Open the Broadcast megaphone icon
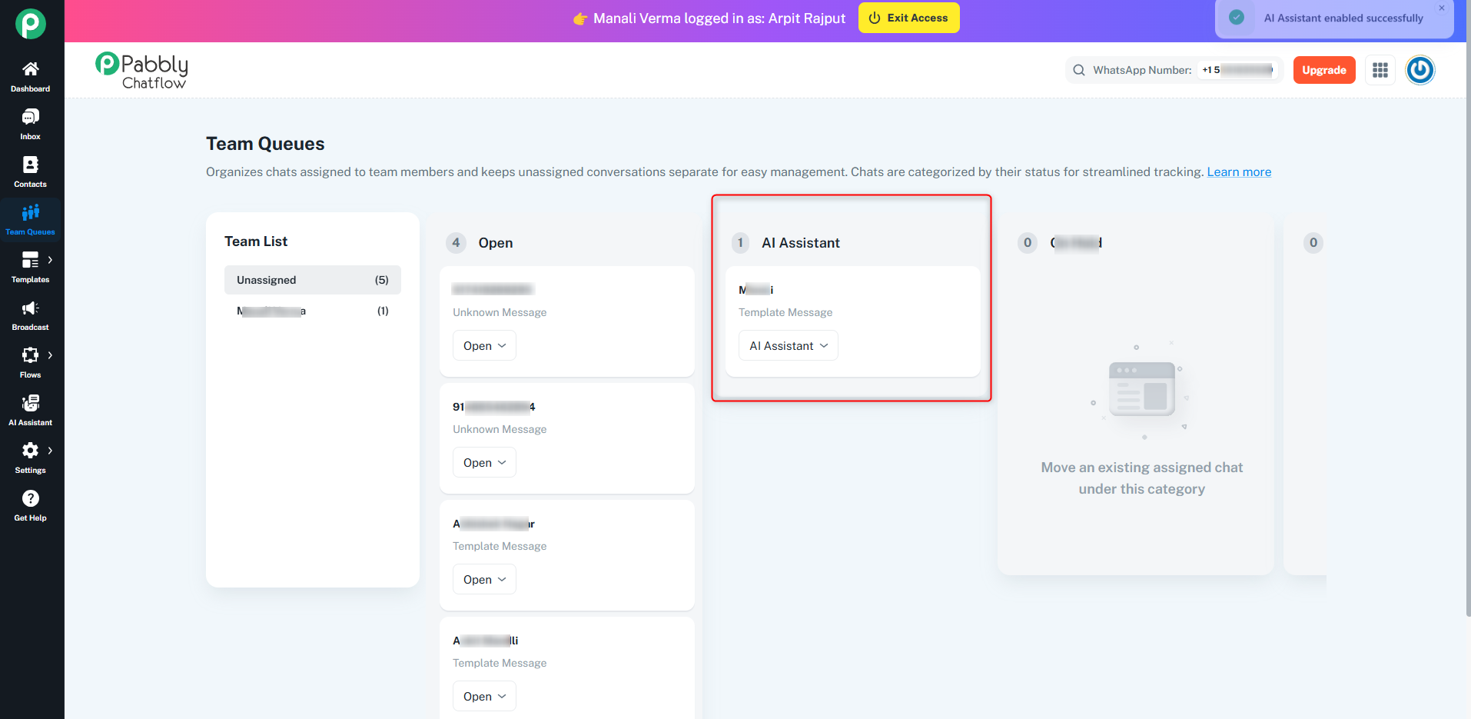 click(x=31, y=308)
